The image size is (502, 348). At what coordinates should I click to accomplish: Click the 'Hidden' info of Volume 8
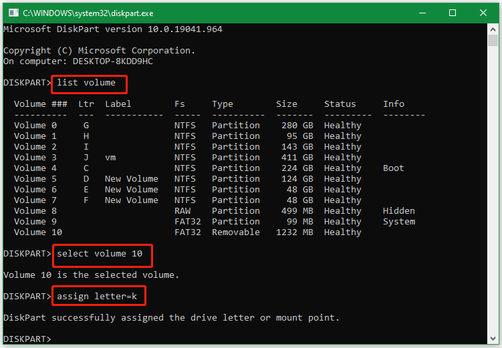[399, 211]
